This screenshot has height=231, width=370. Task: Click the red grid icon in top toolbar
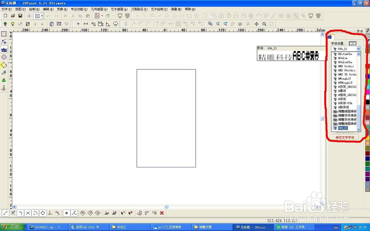[97, 16]
